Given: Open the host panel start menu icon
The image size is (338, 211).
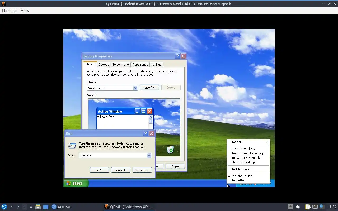Looking at the screenshot, I should point(4,207).
